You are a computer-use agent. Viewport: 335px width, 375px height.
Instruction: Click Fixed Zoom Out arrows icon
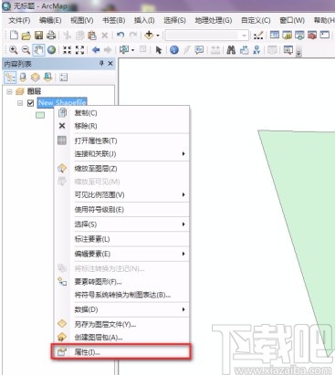click(x=79, y=49)
